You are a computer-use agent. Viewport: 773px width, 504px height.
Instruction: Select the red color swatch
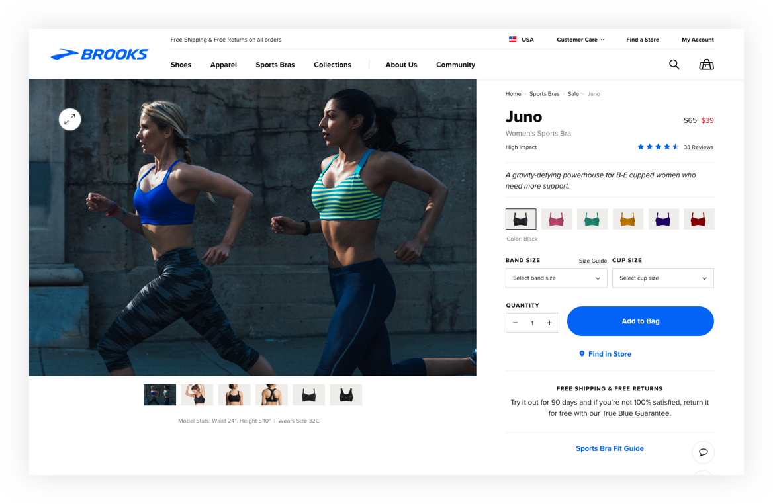[699, 219]
